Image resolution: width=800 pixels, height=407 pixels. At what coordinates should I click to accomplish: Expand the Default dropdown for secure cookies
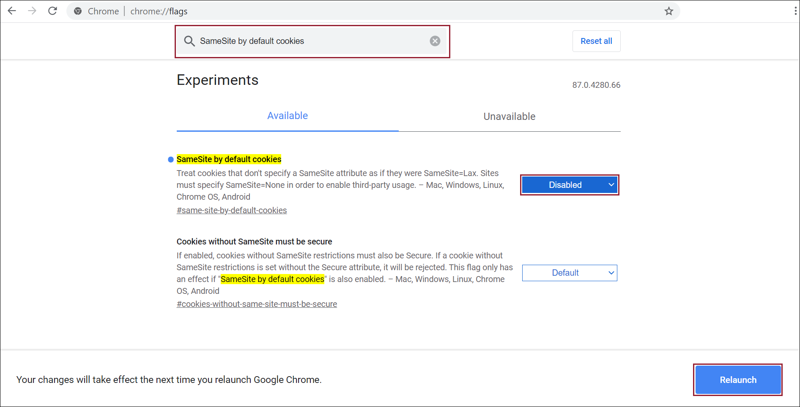(x=569, y=273)
